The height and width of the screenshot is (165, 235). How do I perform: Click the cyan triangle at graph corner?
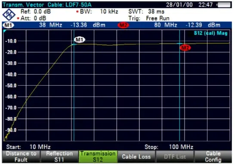coord(5,31)
